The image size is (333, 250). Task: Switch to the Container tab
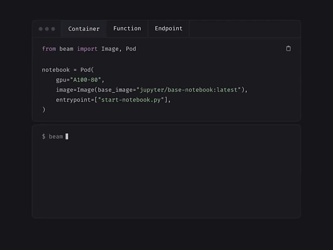pyautogui.click(x=84, y=29)
